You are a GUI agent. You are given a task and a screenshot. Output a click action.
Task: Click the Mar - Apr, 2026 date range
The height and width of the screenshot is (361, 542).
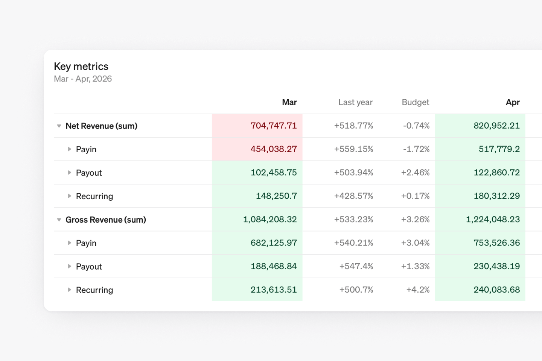pyautogui.click(x=83, y=79)
